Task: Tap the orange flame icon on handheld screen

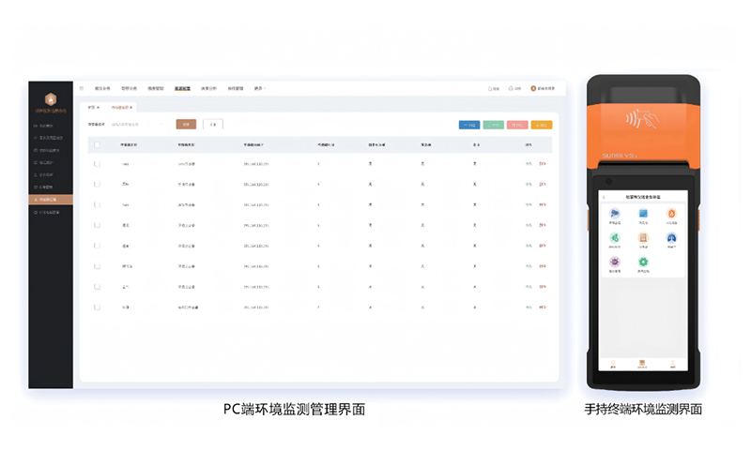Action: click(670, 215)
